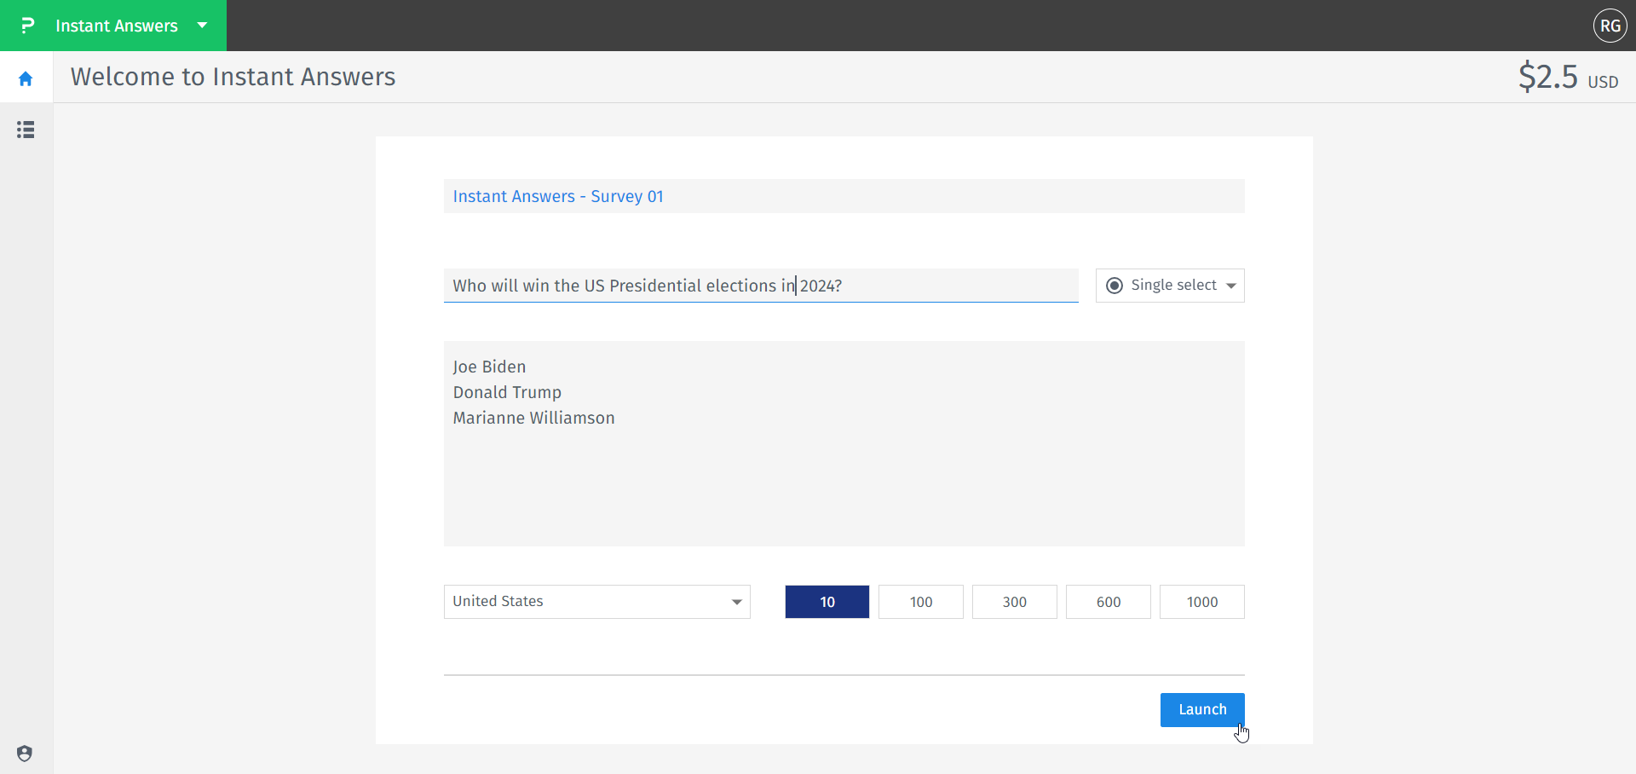The image size is (1636, 774).
Task: Choose 600 respondents
Action: (x=1108, y=602)
